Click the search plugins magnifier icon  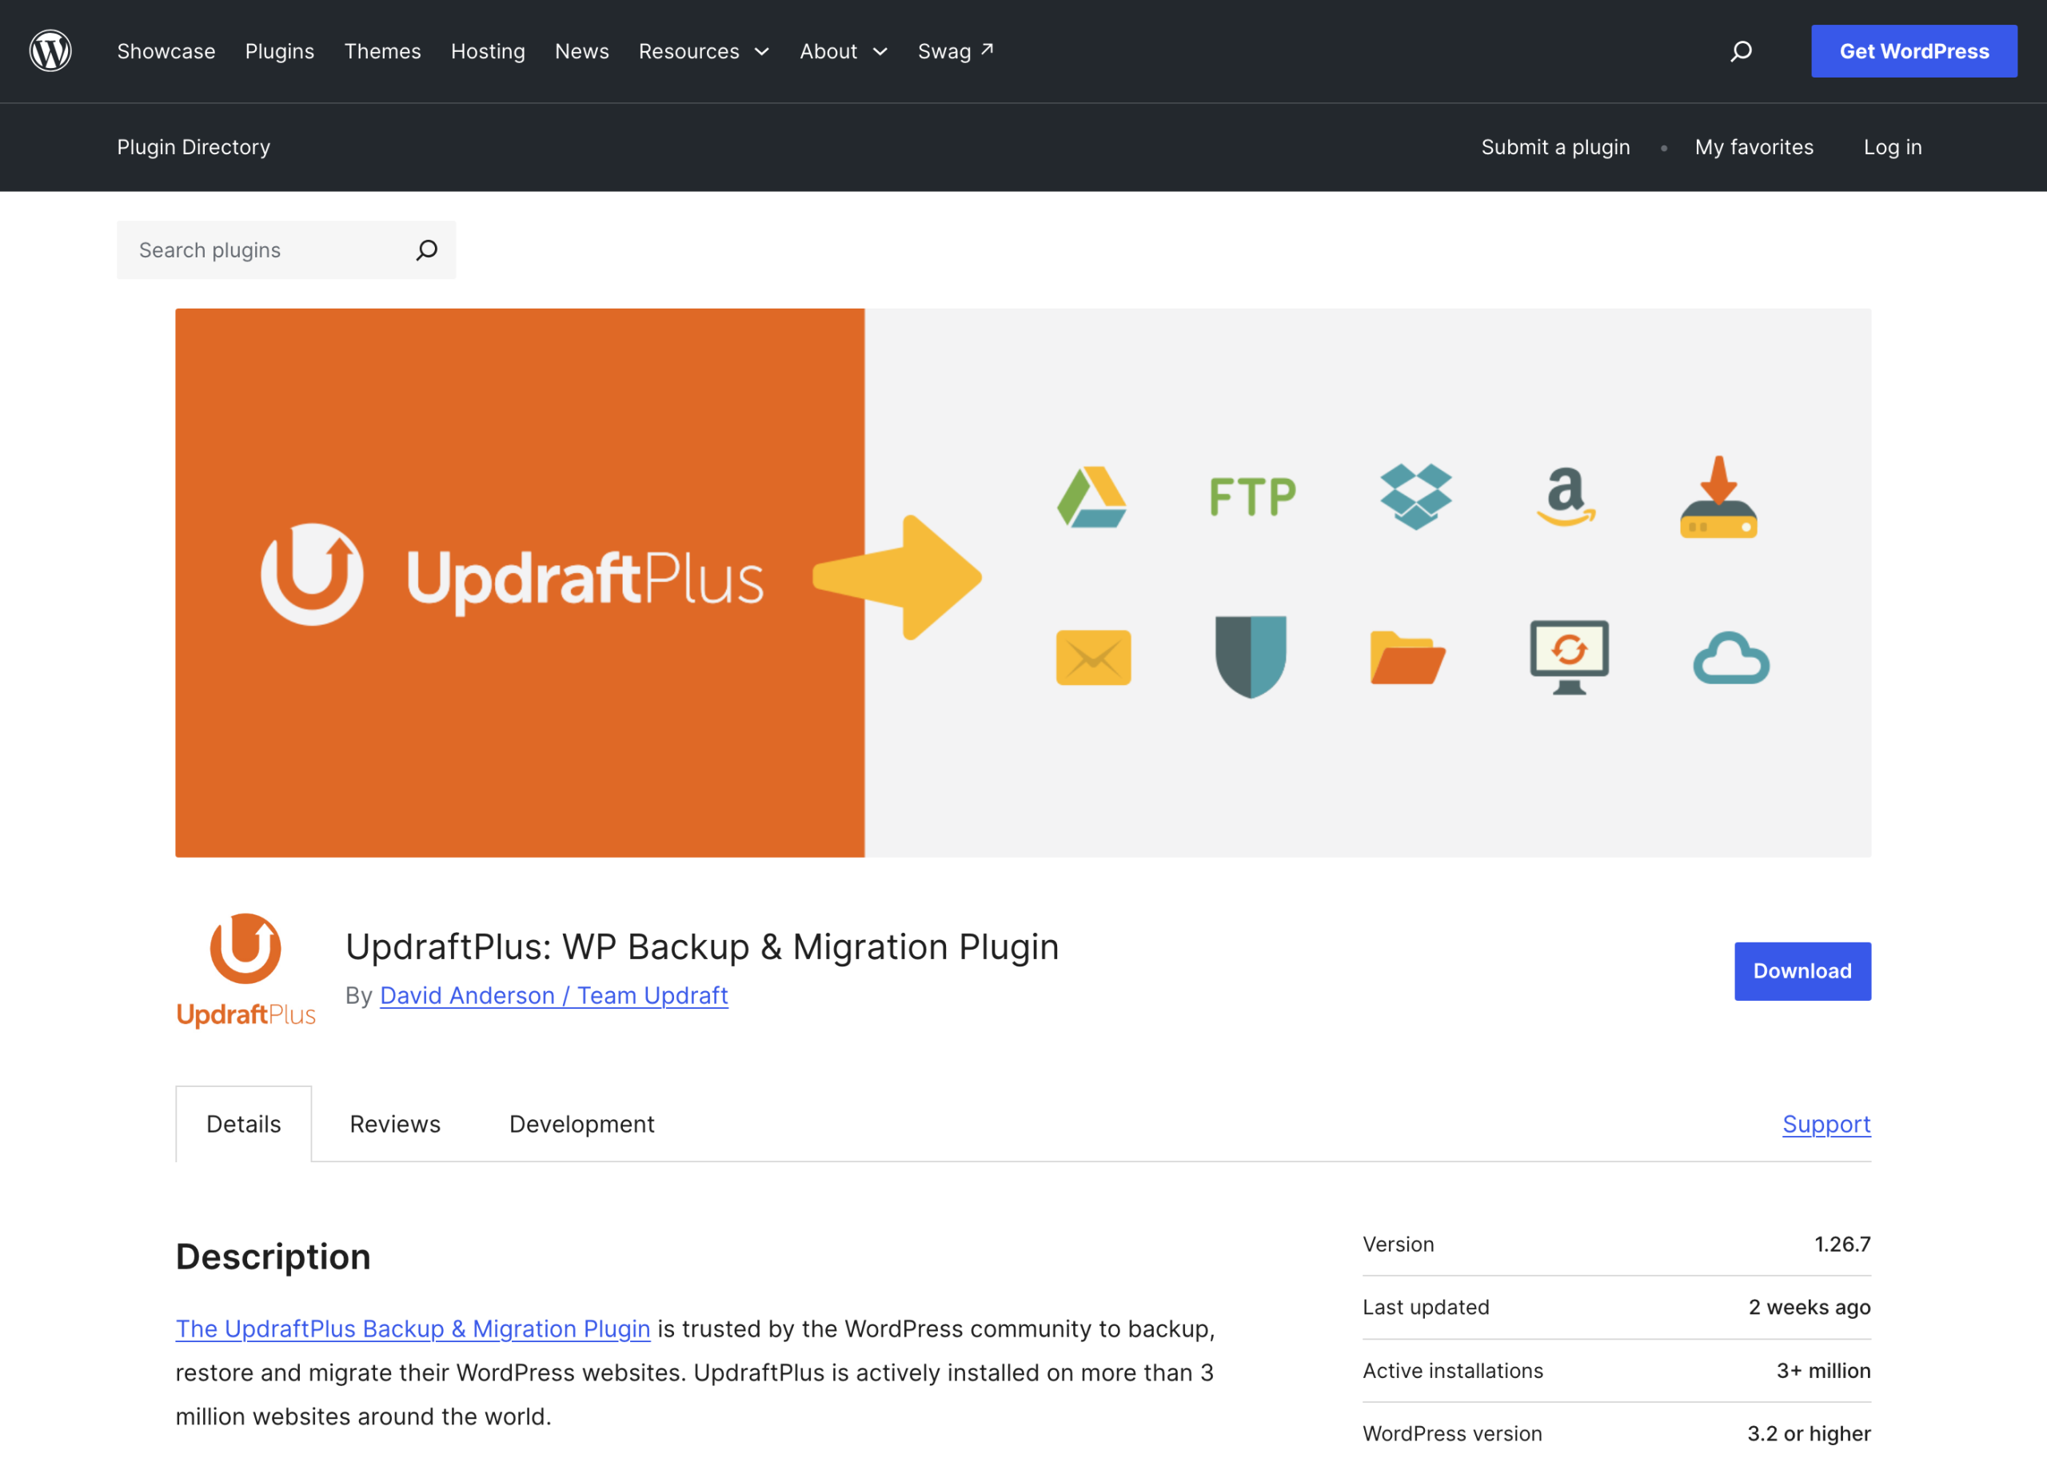tap(426, 250)
